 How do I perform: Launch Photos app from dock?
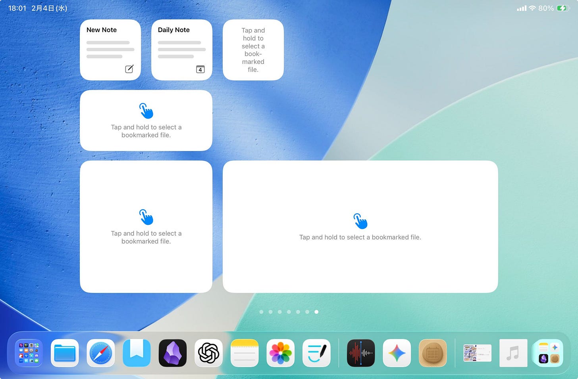tap(281, 353)
